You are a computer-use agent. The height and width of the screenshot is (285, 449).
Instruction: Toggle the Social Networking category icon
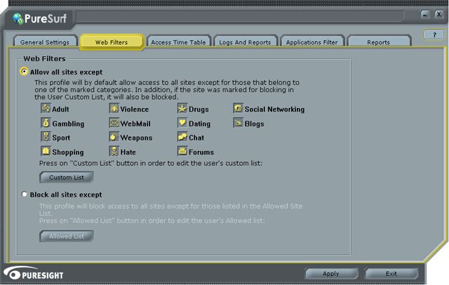coord(238,108)
